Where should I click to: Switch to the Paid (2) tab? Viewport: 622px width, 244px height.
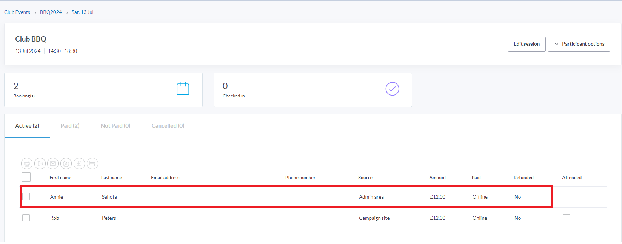coord(70,126)
